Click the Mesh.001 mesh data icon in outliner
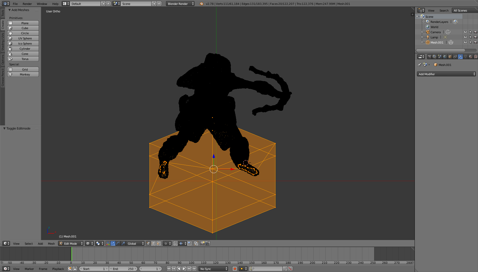 pyautogui.click(x=451, y=42)
